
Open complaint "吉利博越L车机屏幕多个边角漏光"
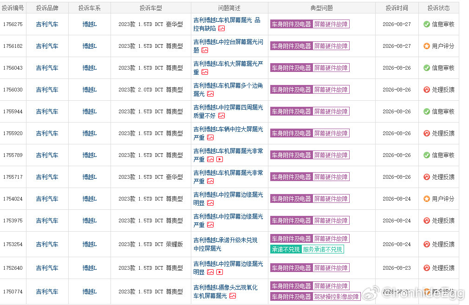(228, 90)
